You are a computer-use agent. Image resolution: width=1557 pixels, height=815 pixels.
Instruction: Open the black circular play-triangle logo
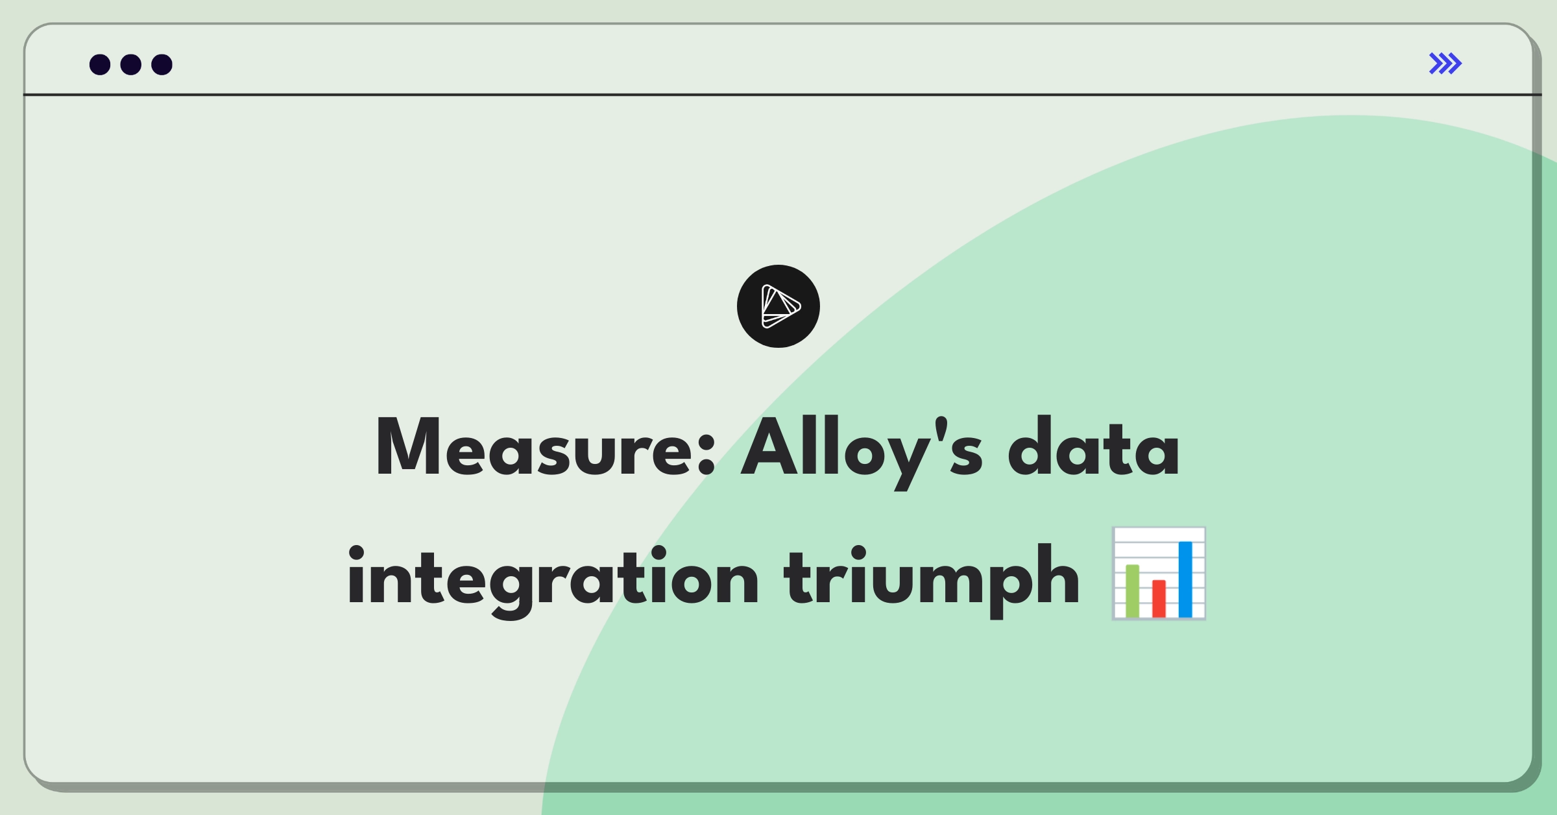[779, 306]
